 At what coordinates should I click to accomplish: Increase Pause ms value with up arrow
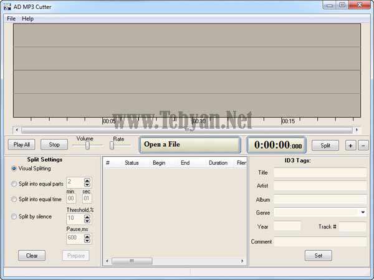87,236
